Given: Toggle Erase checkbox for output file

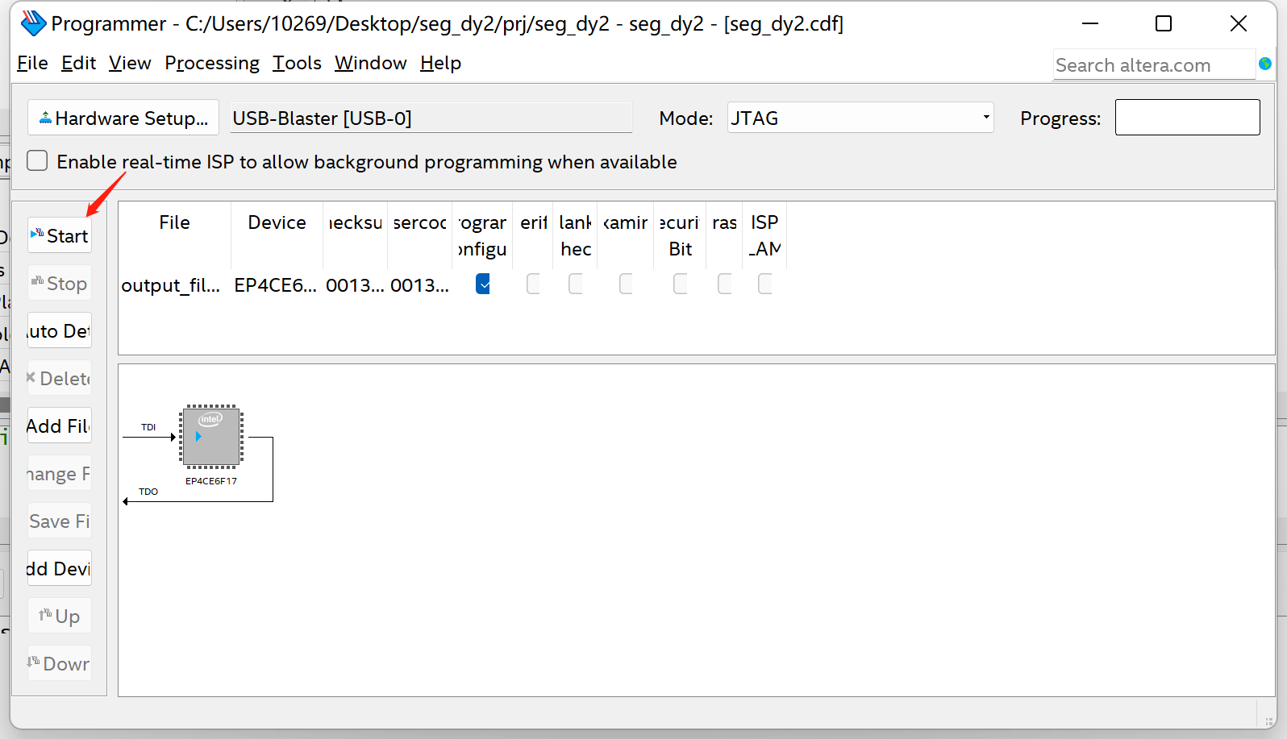Looking at the screenshot, I should tap(725, 284).
